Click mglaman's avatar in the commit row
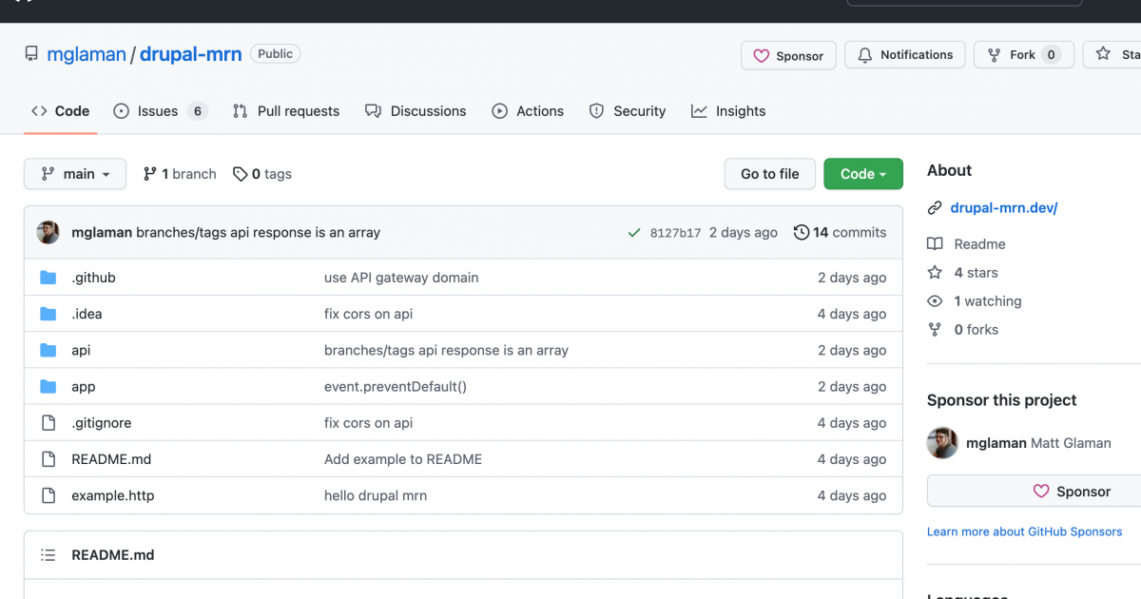This screenshot has width=1141, height=599. pos(48,232)
